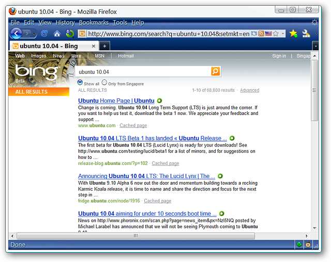Click the orange Bing search magnifier button
Screen dimensions: 331x262
pos(215,72)
